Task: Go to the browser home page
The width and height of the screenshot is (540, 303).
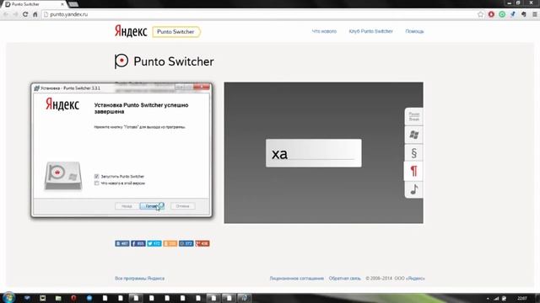Action: (x=35, y=14)
